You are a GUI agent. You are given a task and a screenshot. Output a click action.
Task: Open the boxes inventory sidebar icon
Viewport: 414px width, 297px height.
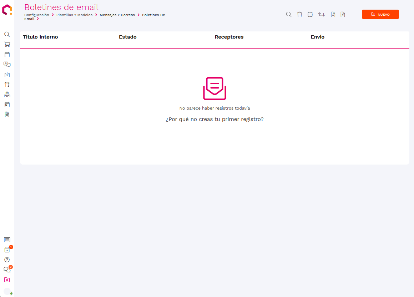pos(7,95)
